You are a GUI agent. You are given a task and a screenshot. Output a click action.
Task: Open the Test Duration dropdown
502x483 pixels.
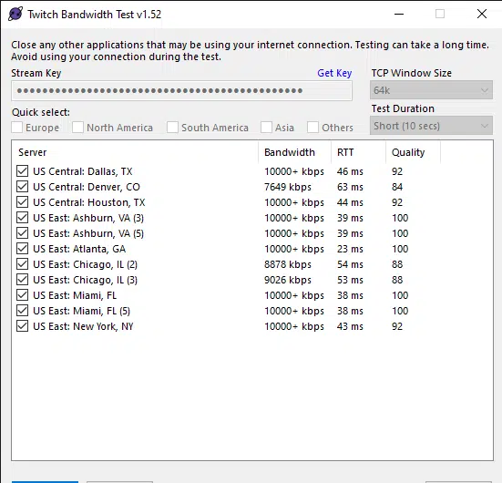[x=431, y=126]
